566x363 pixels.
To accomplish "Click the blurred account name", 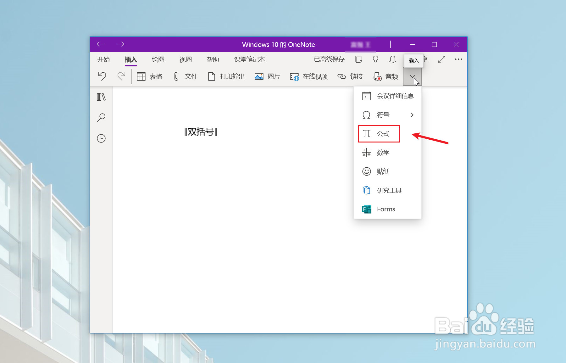I will tap(360, 45).
